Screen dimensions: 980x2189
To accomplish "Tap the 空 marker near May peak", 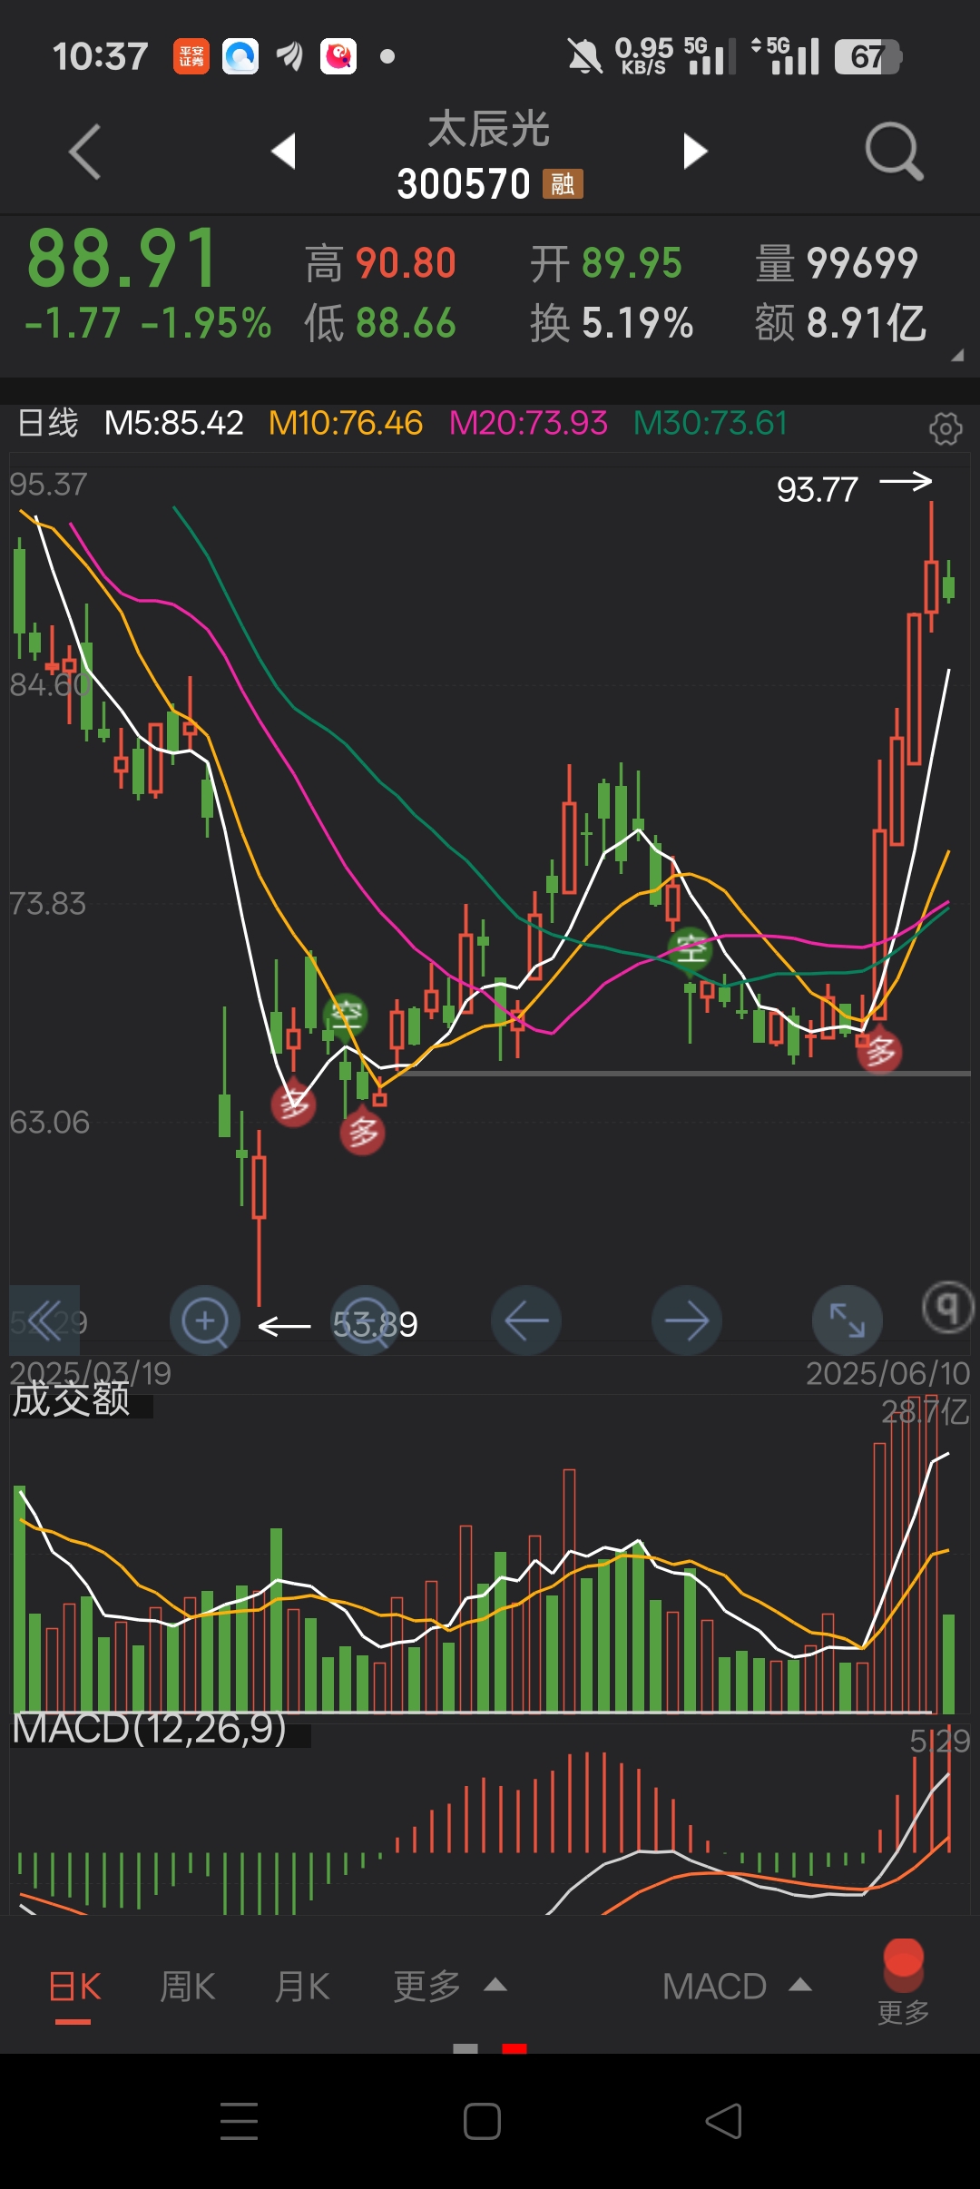I will pos(691,950).
